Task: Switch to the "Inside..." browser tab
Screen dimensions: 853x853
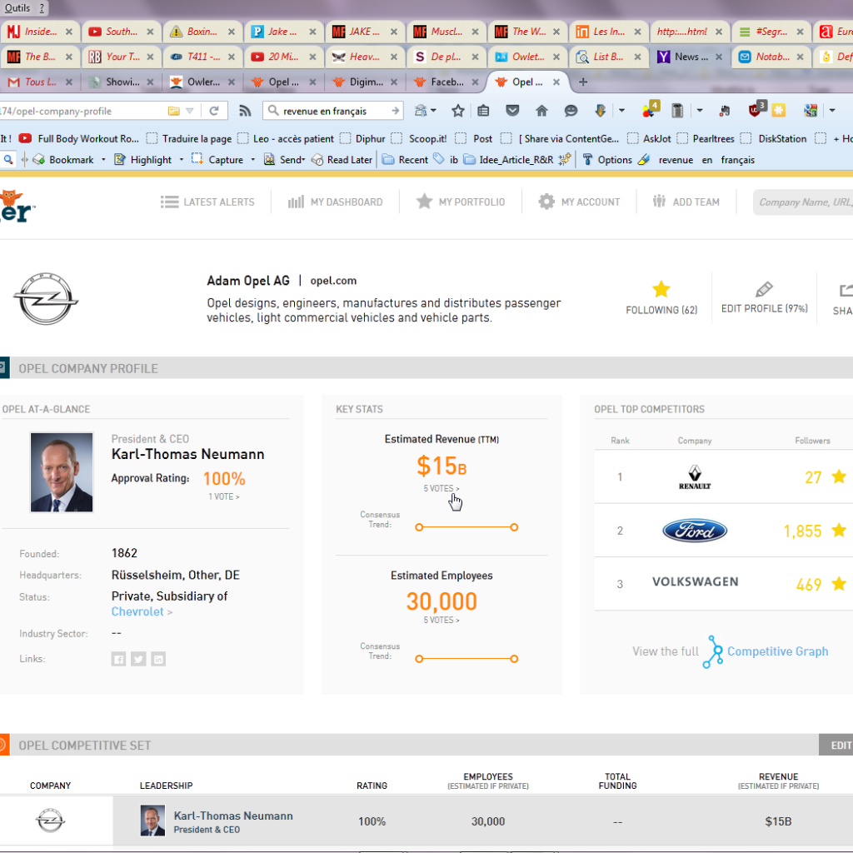Action: tap(40, 32)
